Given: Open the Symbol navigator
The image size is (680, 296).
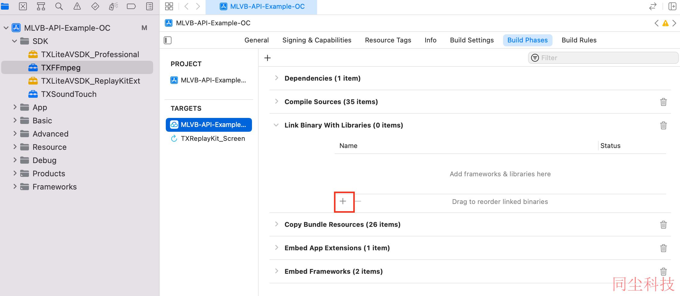Looking at the screenshot, I should [41, 6].
